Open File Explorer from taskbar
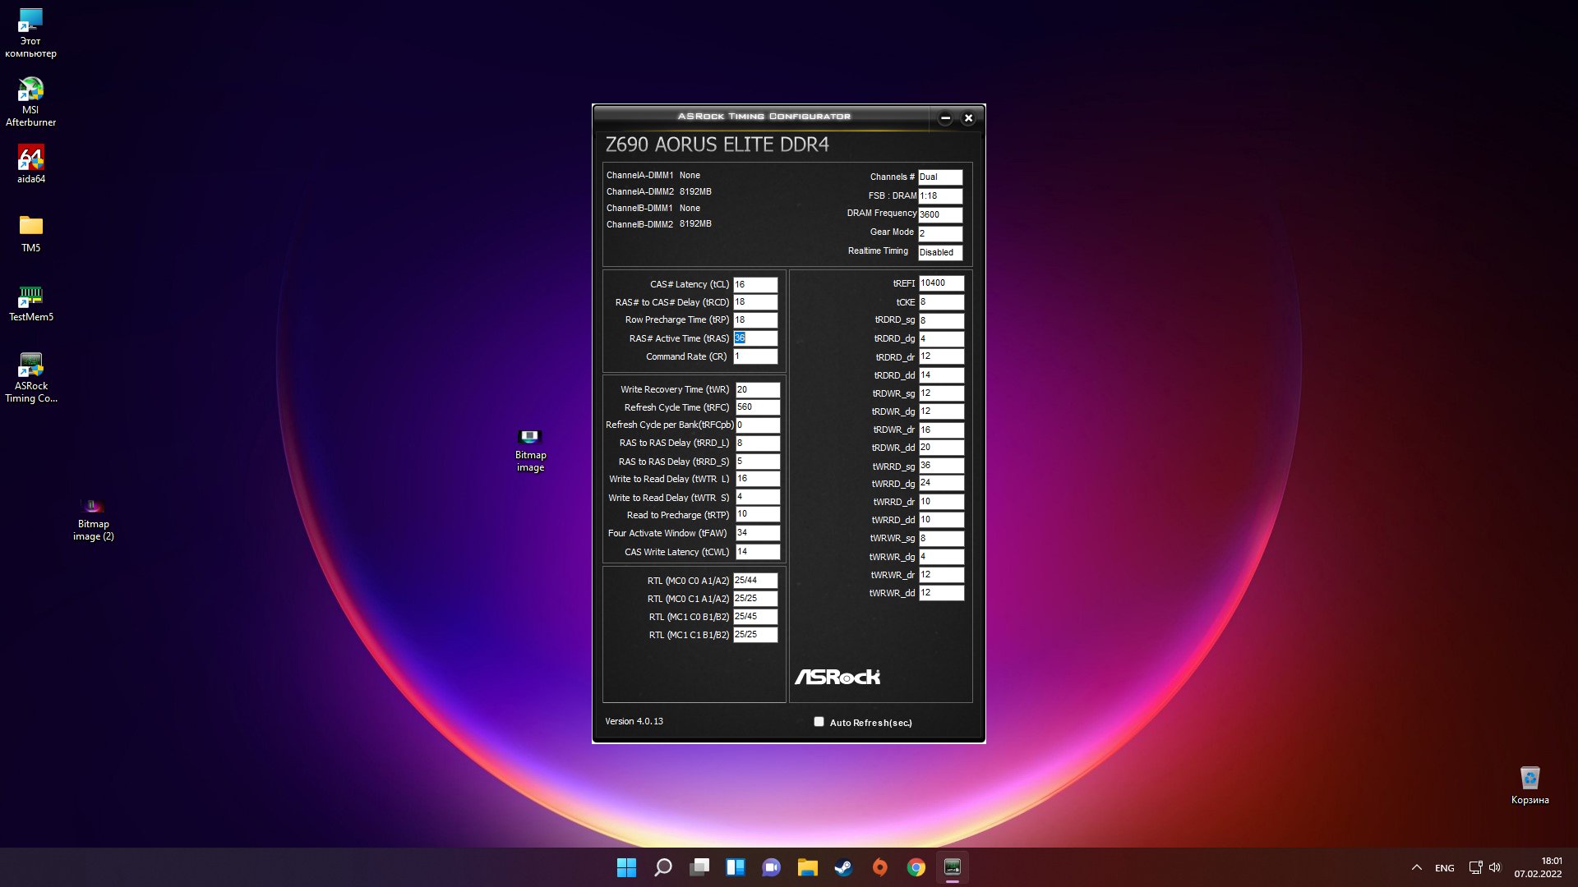 coord(807,867)
